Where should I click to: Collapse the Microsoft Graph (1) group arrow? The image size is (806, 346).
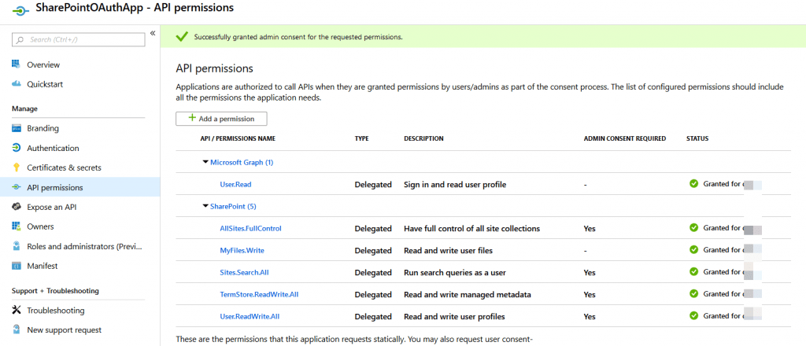point(205,162)
